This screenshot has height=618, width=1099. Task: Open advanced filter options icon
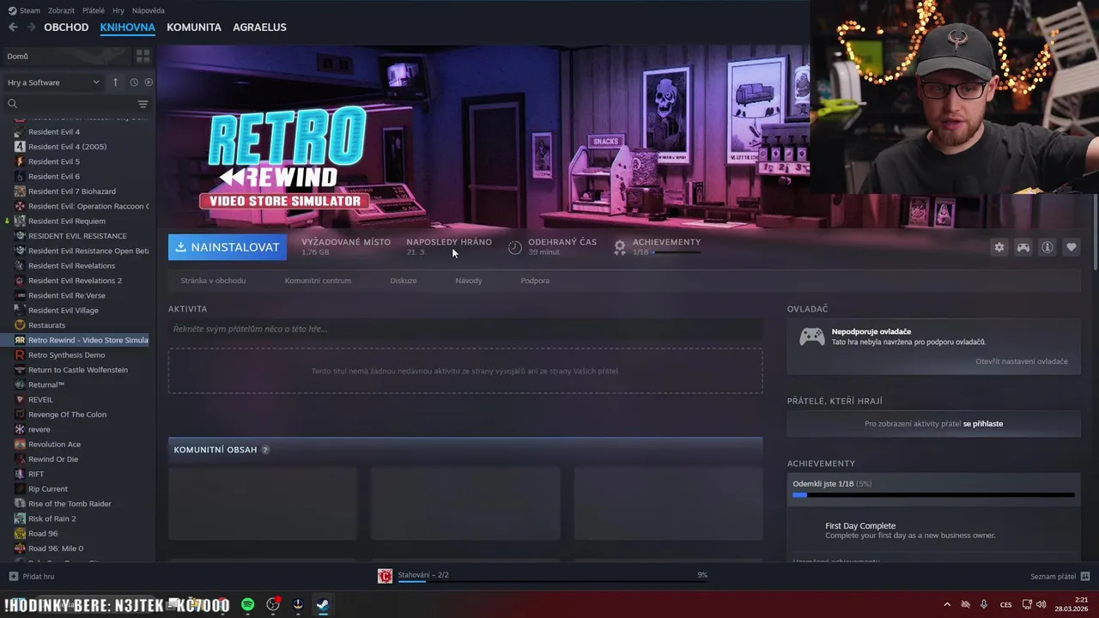(x=143, y=104)
